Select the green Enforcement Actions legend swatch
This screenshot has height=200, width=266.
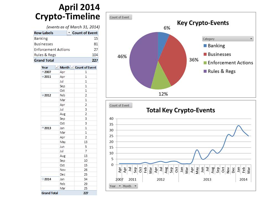click(205, 63)
